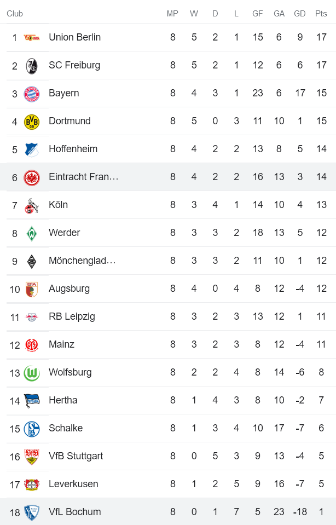Click the Dortmund badge icon
Image resolution: width=336 pixels, height=525 pixels.
coord(31,121)
